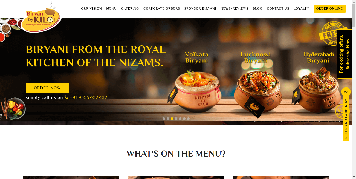This screenshot has width=356, height=179.
Task: Click the yellow Order Now button
Action: coord(47,88)
